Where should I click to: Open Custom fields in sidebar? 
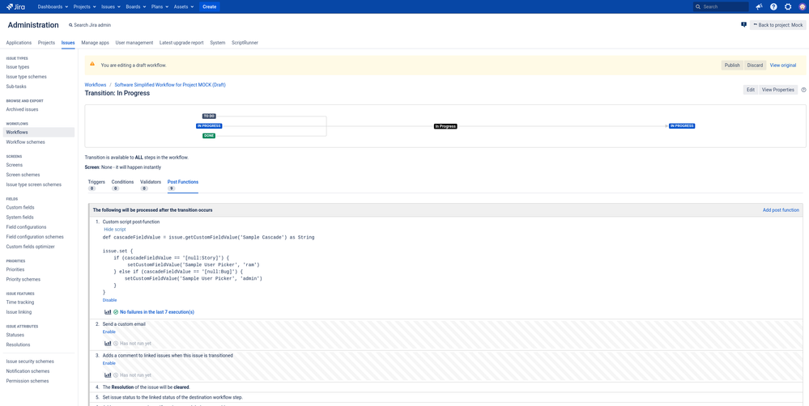click(x=20, y=208)
